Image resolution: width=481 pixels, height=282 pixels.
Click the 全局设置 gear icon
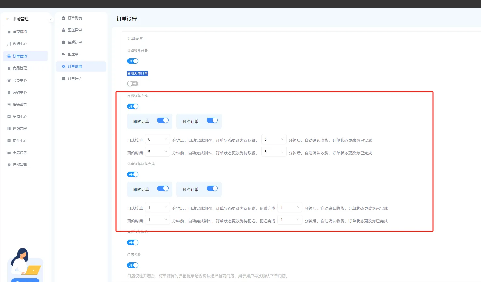click(9, 153)
